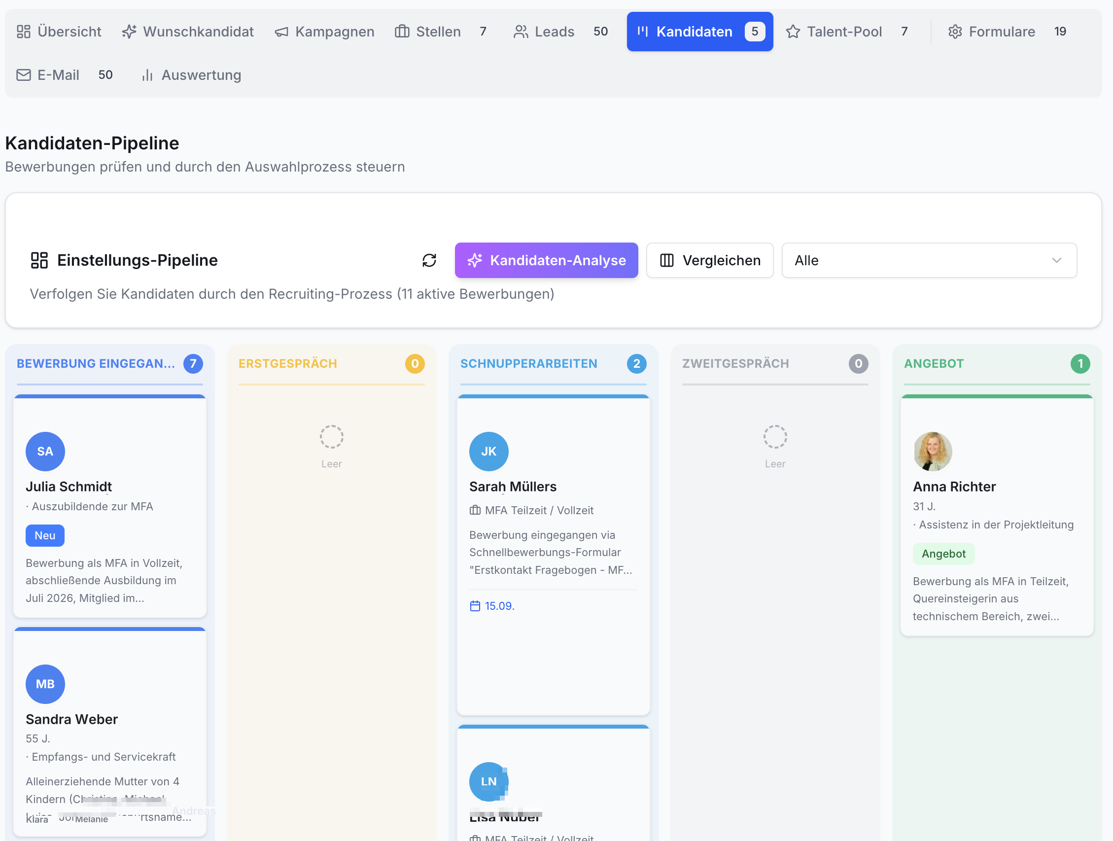Image resolution: width=1113 pixels, height=841 pixels.
Task: Expand the Alle filter dropdown
Action: click(x=929, y=260)
